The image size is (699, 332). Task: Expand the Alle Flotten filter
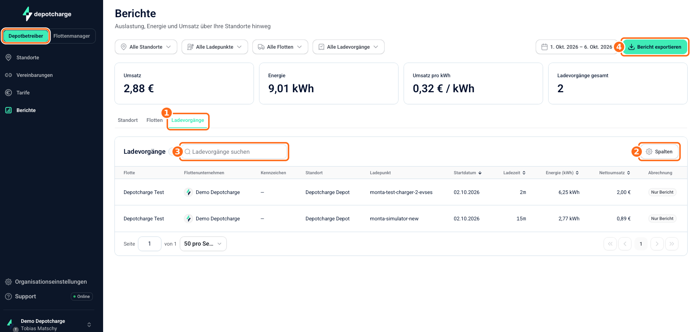click(x=280, y=47)
